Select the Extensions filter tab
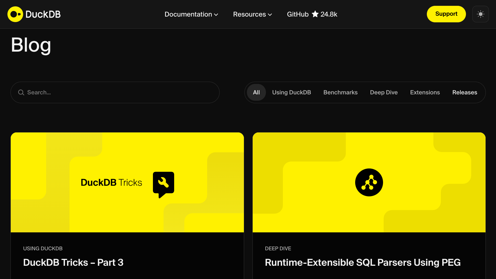The height and width of the screenshot is (279, 496). pyautogui.click(x=425, y=92)
